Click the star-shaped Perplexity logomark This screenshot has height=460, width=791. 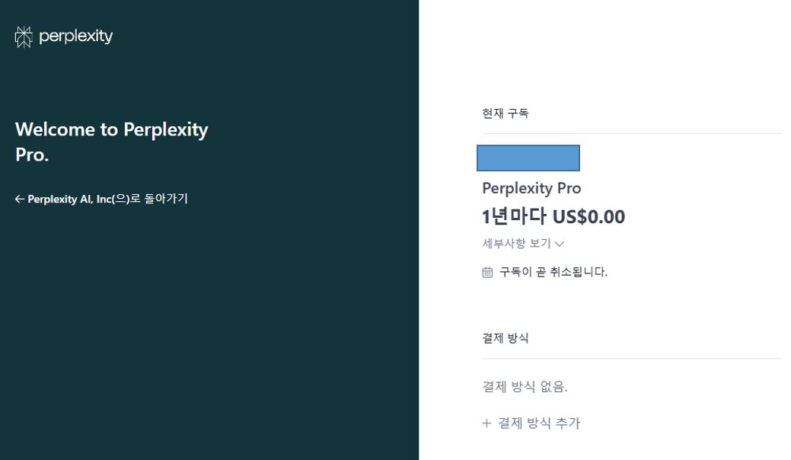23,35
